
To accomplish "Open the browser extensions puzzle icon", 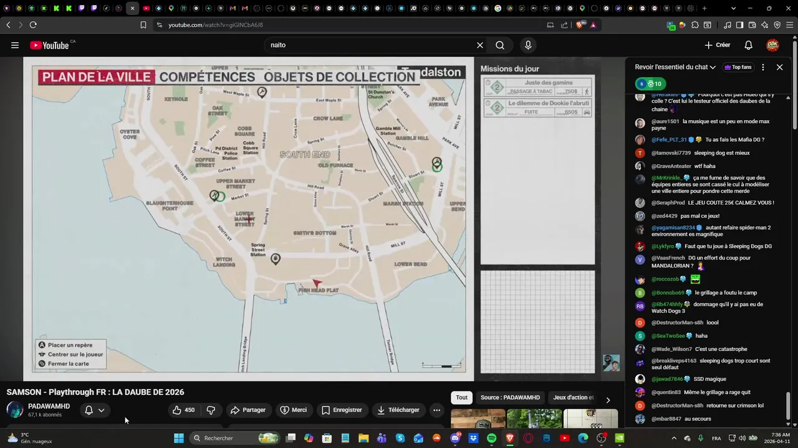I will tap(695, 25).
